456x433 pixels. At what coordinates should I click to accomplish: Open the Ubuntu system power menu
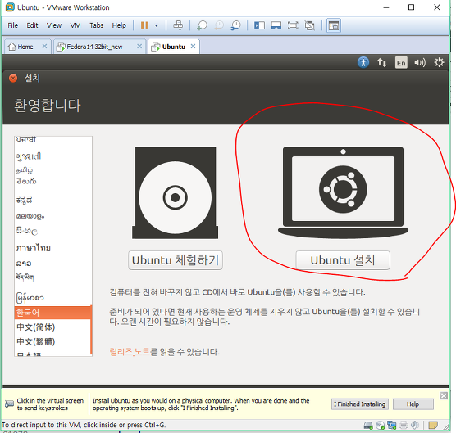pyautogui.click(x=439, y=62)
